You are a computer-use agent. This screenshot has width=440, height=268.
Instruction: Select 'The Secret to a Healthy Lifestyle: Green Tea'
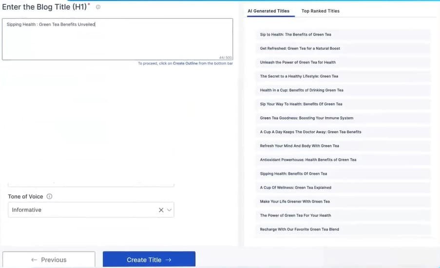coord(299,76)
